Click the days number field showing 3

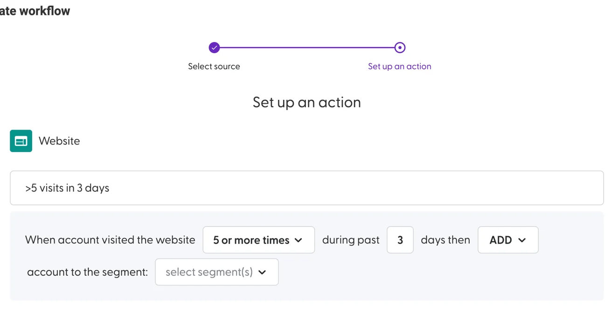pyautogui.click(x=400, y=240)
